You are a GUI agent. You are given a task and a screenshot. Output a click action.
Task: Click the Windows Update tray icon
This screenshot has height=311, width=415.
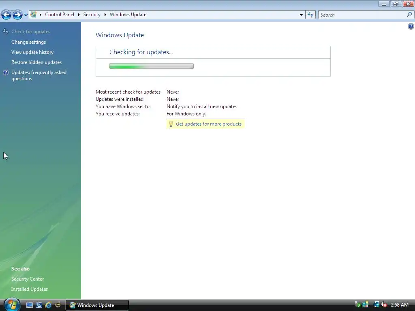366,305
